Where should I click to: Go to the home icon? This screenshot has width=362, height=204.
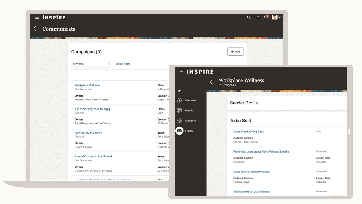257,17
